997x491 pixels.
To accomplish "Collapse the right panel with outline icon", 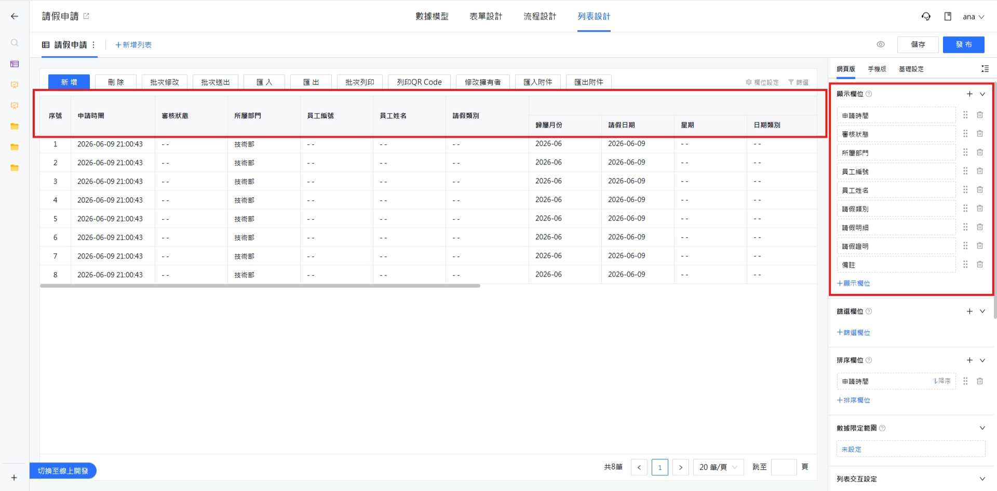I will pos(985,69).
